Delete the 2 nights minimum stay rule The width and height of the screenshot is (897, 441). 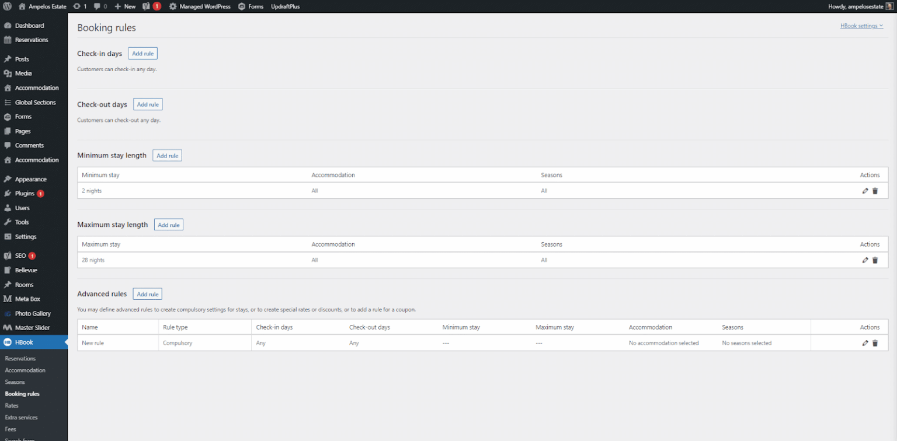pos(875,191)
